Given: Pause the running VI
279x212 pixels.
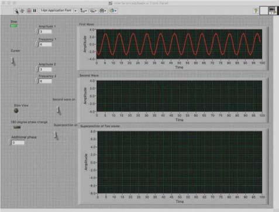Looking at the screenshot, I should pyautogui.click(x=35, y=11).
